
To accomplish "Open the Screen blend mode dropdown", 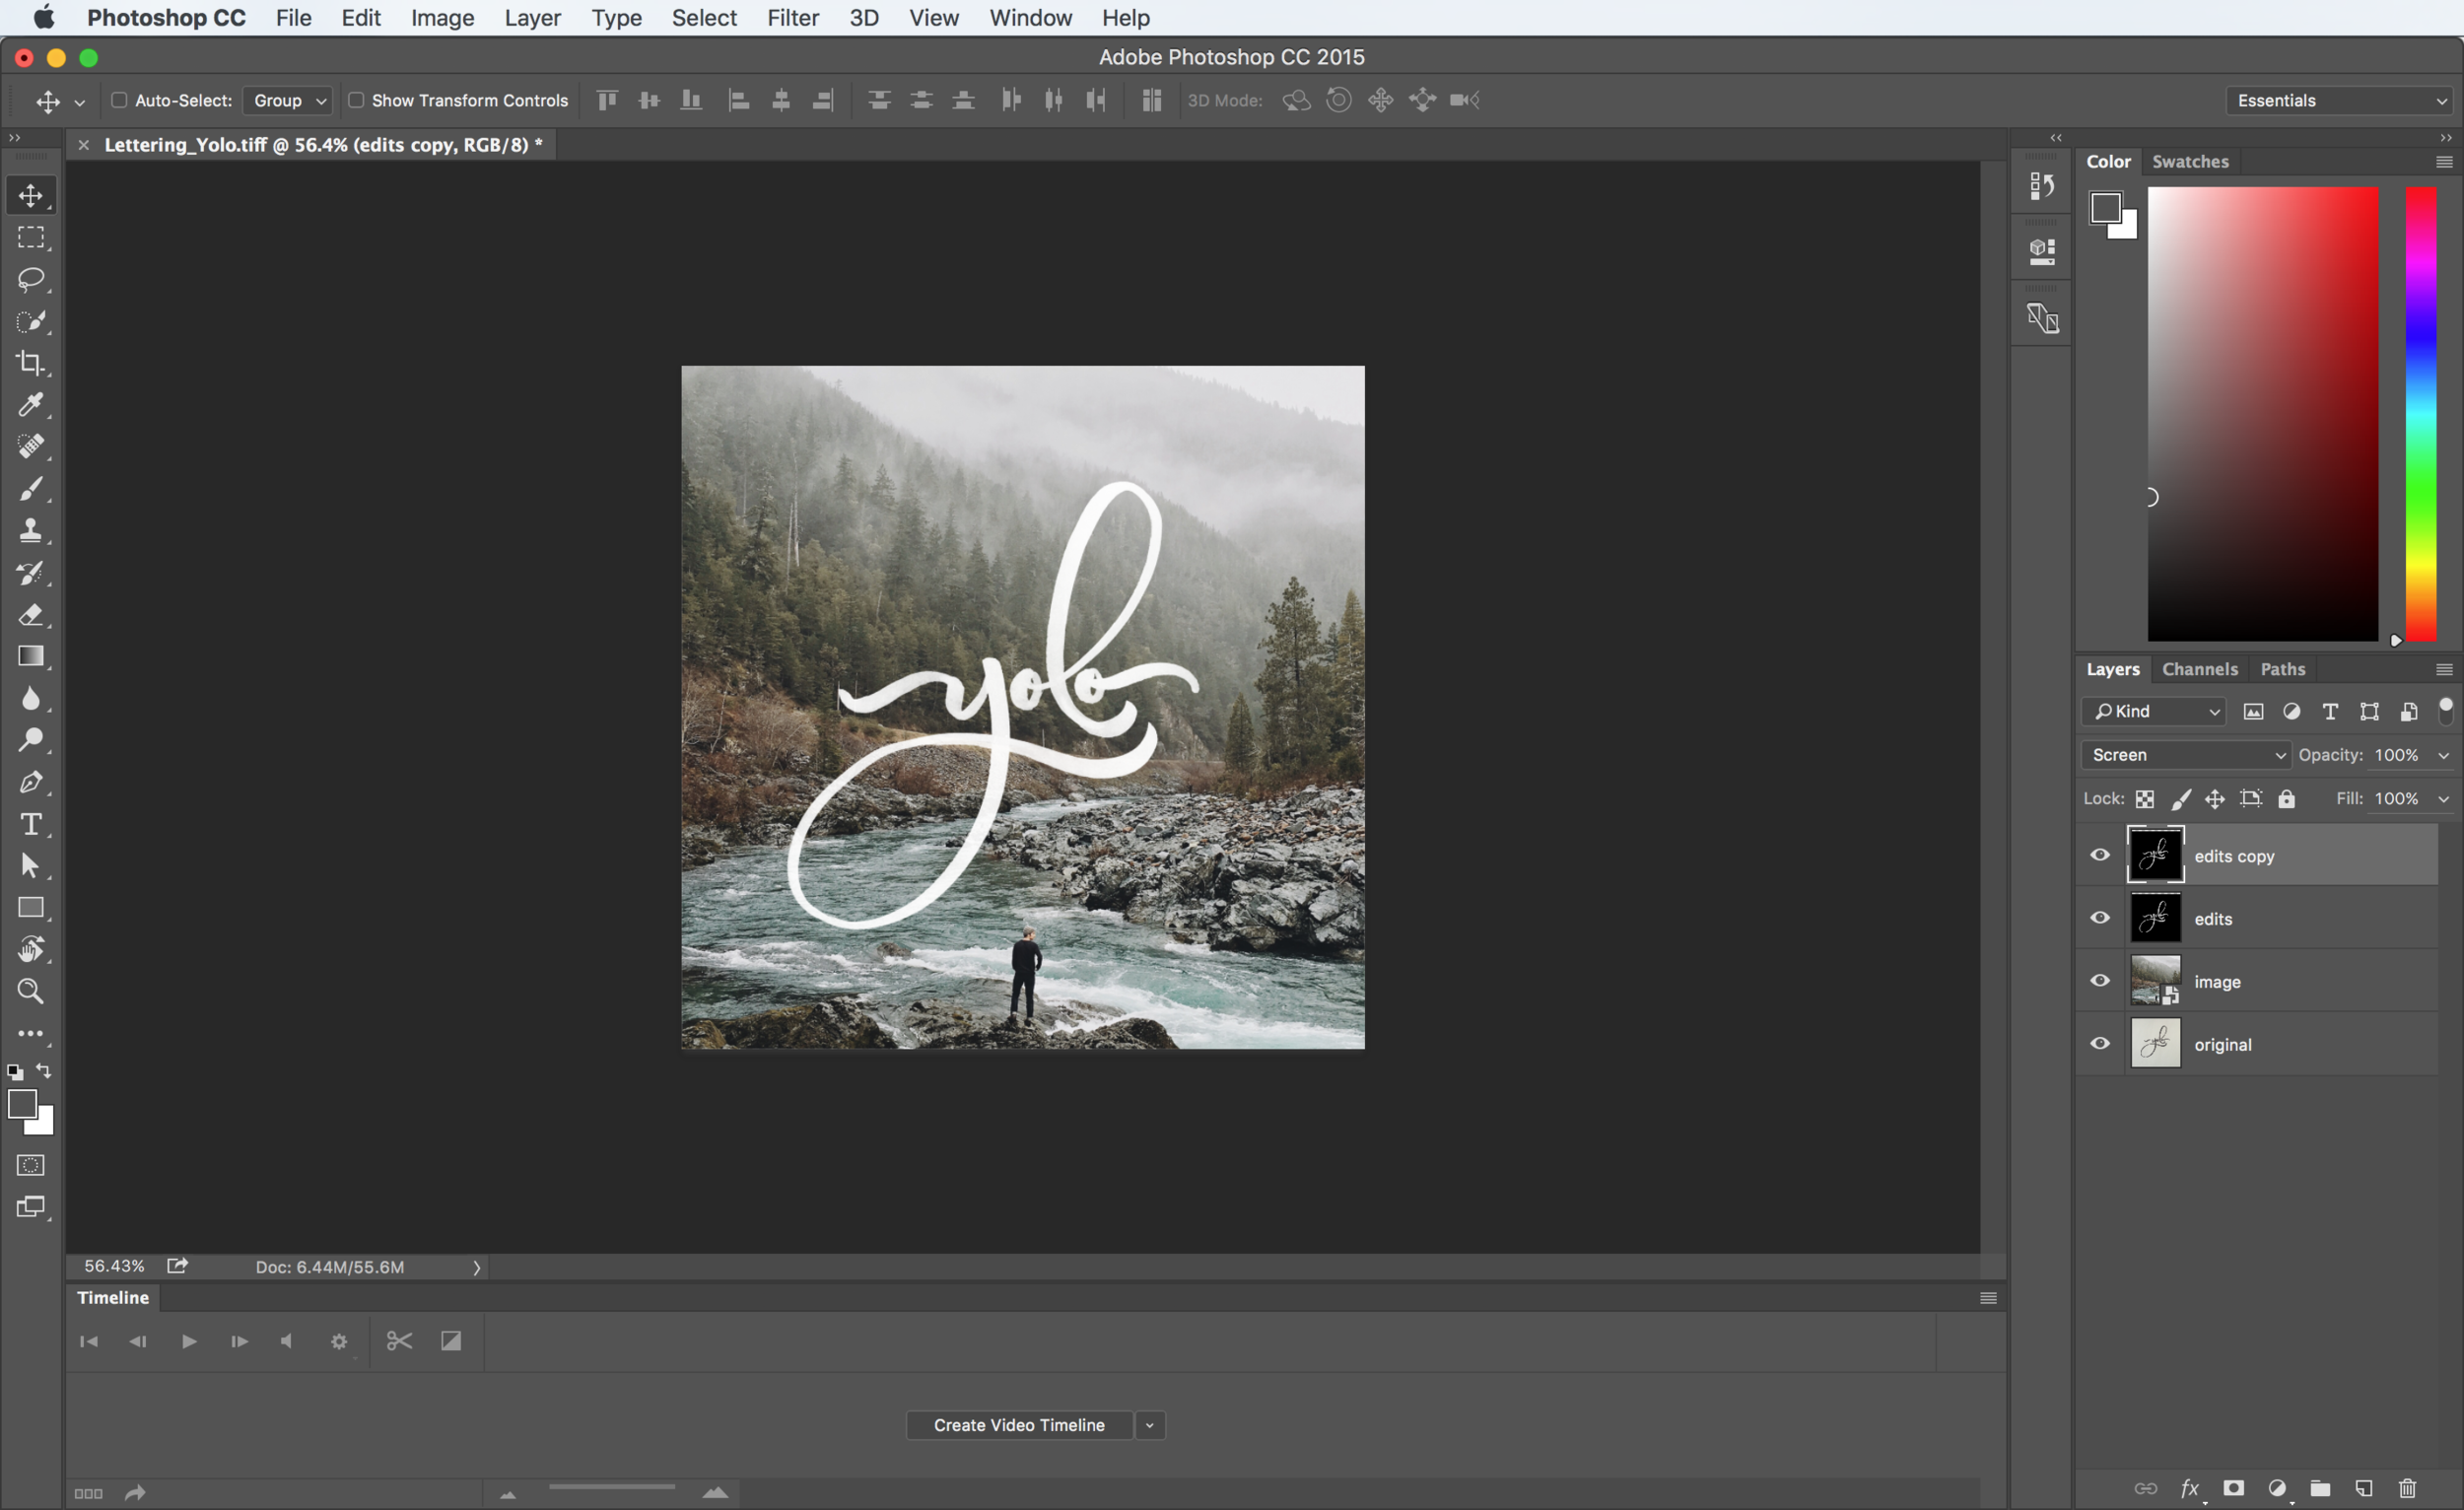I will click(2185, 755).
